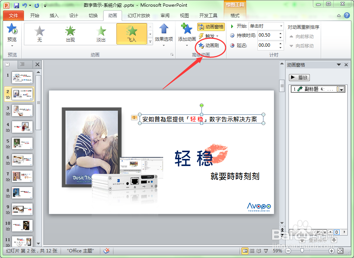Select slide 10 thumbnail

pyautogui.click(x=22, y=225)
